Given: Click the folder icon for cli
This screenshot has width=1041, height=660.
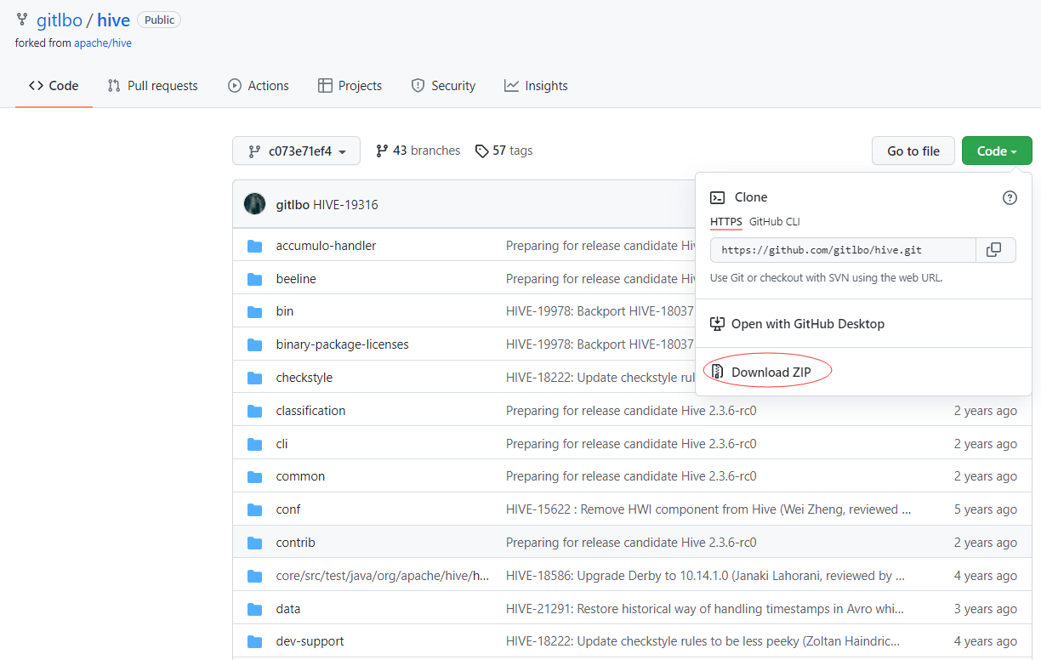Looking at the screenshot, I should pos(254,444).
